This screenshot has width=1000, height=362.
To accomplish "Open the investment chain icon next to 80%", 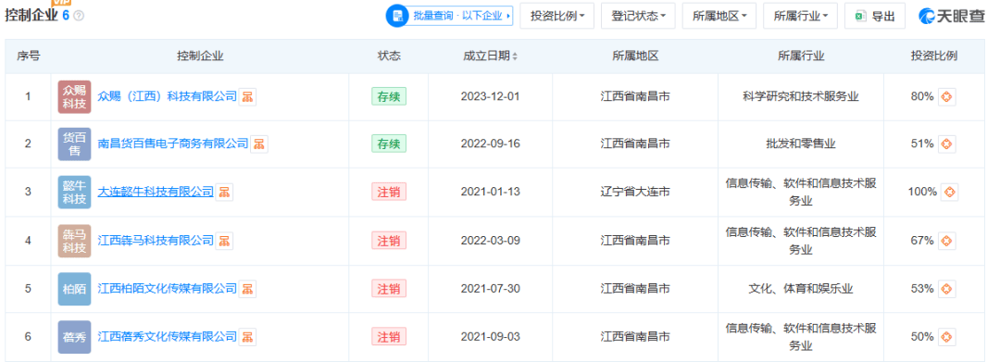I will pos(947,97).
